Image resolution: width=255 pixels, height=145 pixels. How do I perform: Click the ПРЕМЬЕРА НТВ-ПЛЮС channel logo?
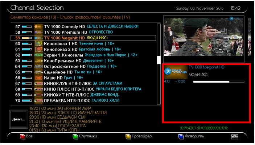(38, 101)
